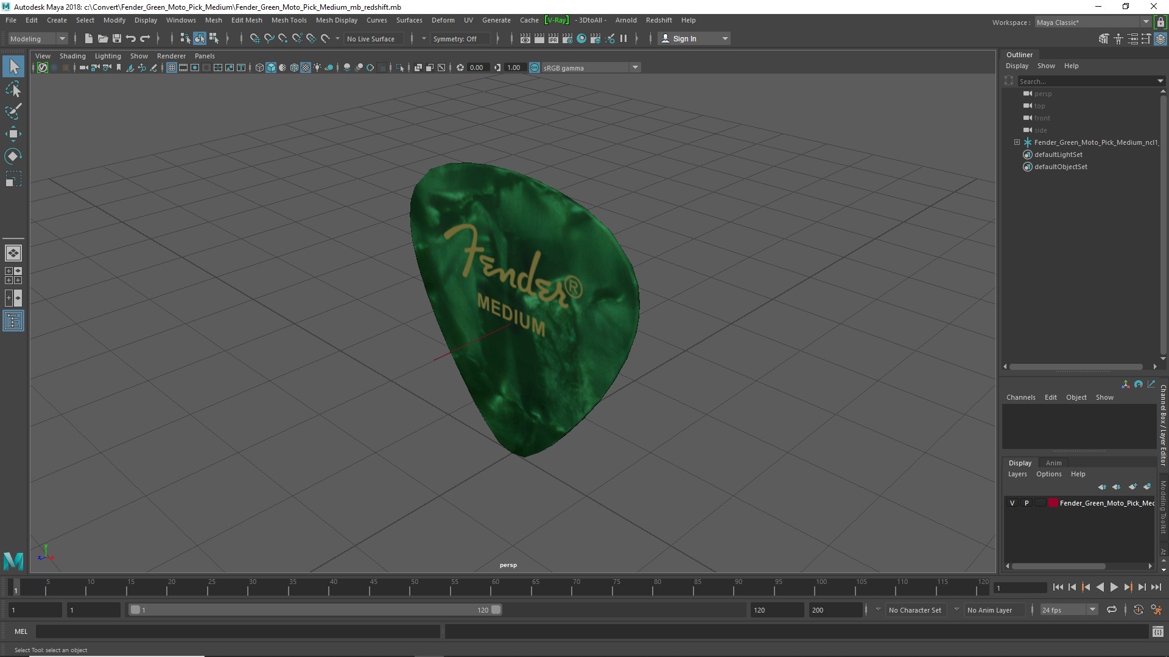Open the Modeling menu set dropdown
The width and height of the screenshot is (1169, 657).
pos(38,38)
